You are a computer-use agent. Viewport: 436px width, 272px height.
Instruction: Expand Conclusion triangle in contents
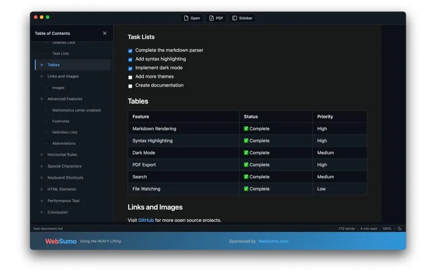(42, 212)
